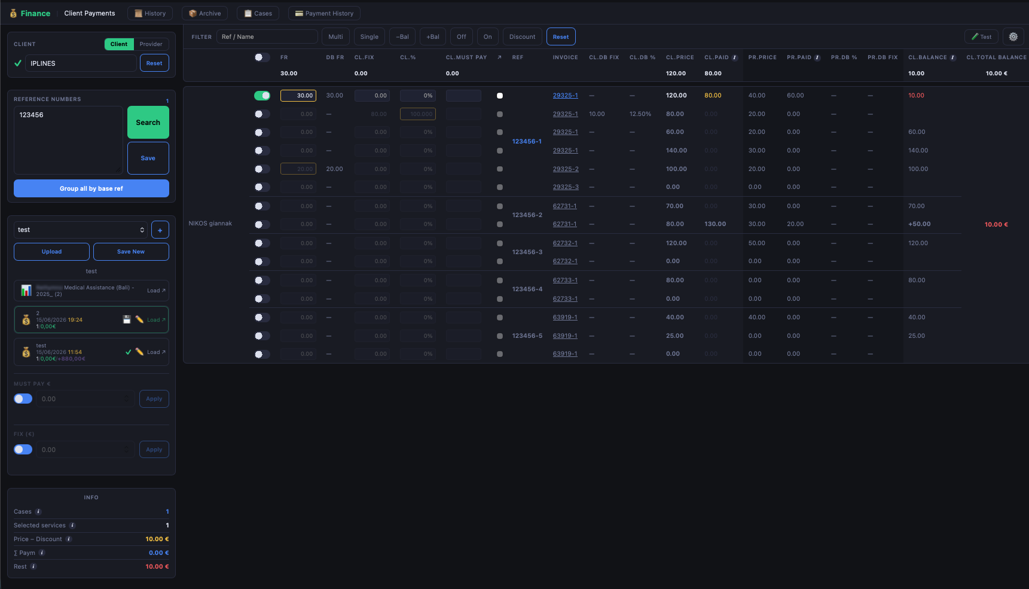Image resolution: width=1029 pixels, height=589 pixels.
Task: Apply the Multi filter
Action: pos(335,36)
